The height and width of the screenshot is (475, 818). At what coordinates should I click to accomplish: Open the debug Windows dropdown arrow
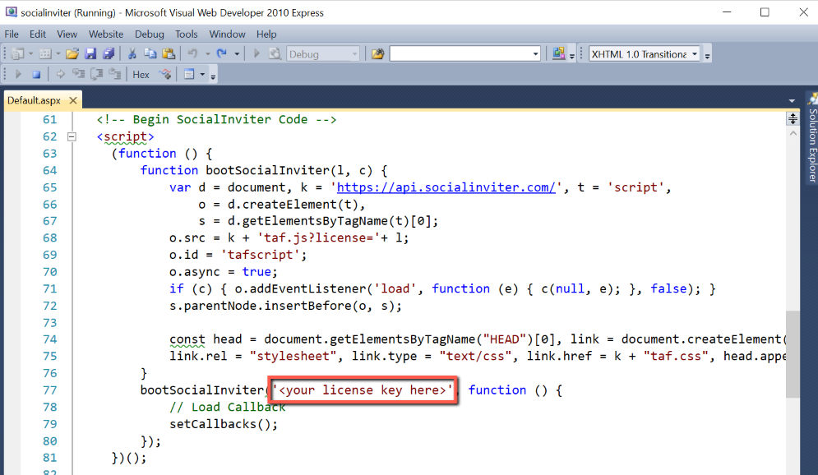[x=202, y=75]
